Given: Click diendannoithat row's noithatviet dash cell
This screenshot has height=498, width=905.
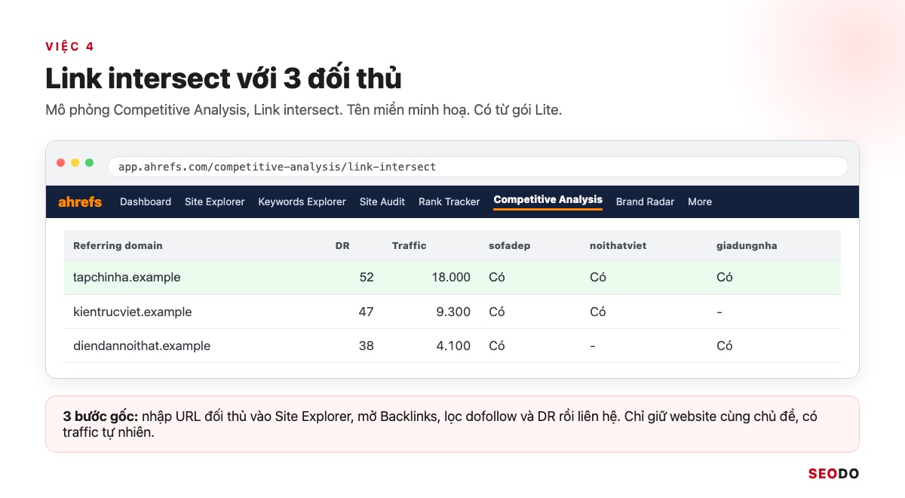Looking at the screenshot, I should point(593,346).
